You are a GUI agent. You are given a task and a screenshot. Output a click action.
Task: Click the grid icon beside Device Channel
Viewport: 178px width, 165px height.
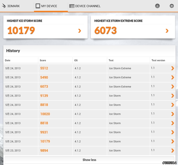click(x=72, y=6)
